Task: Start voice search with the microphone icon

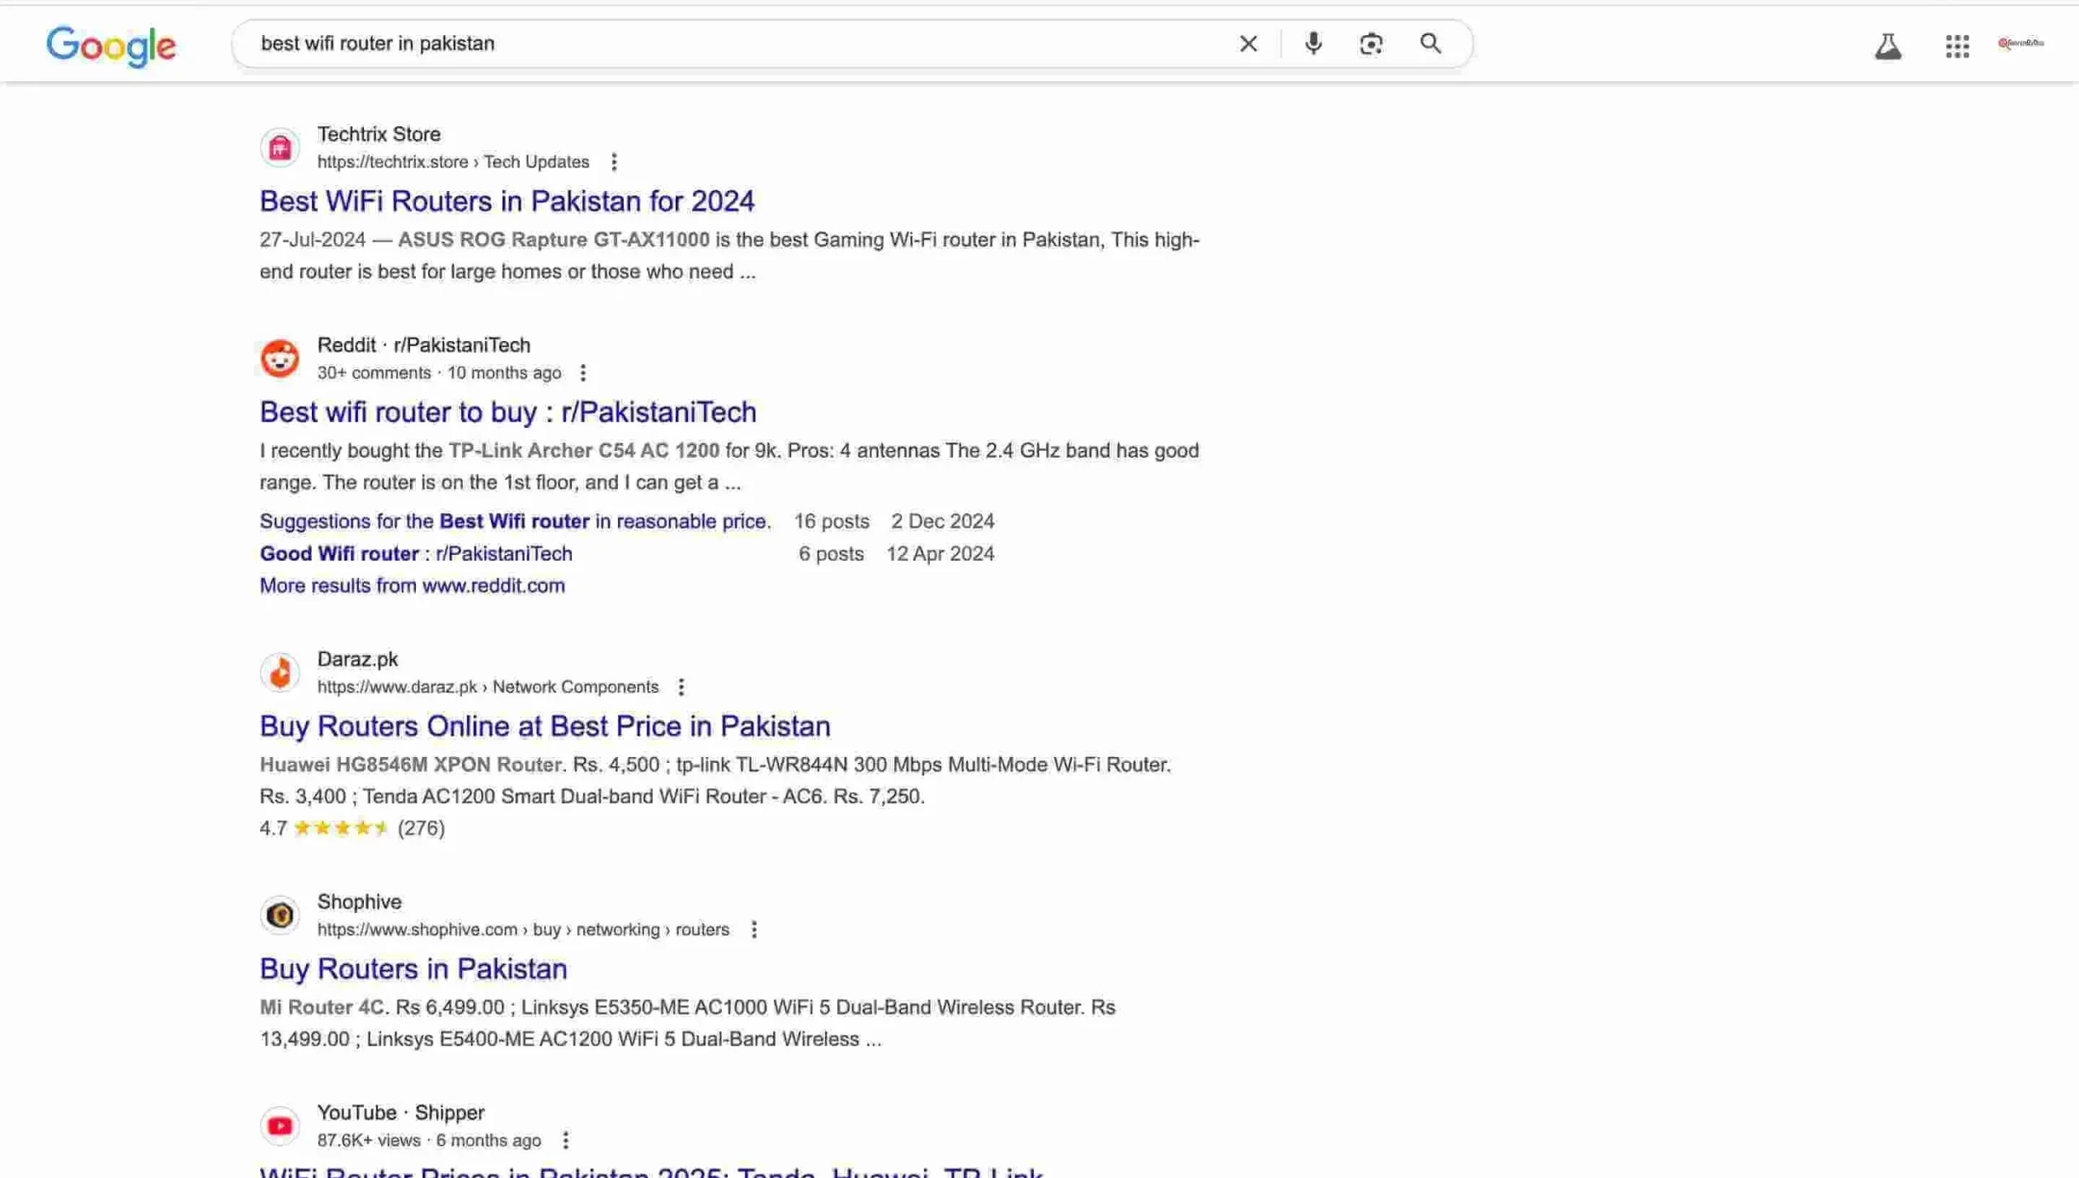Action: [x=1312, y=43]
